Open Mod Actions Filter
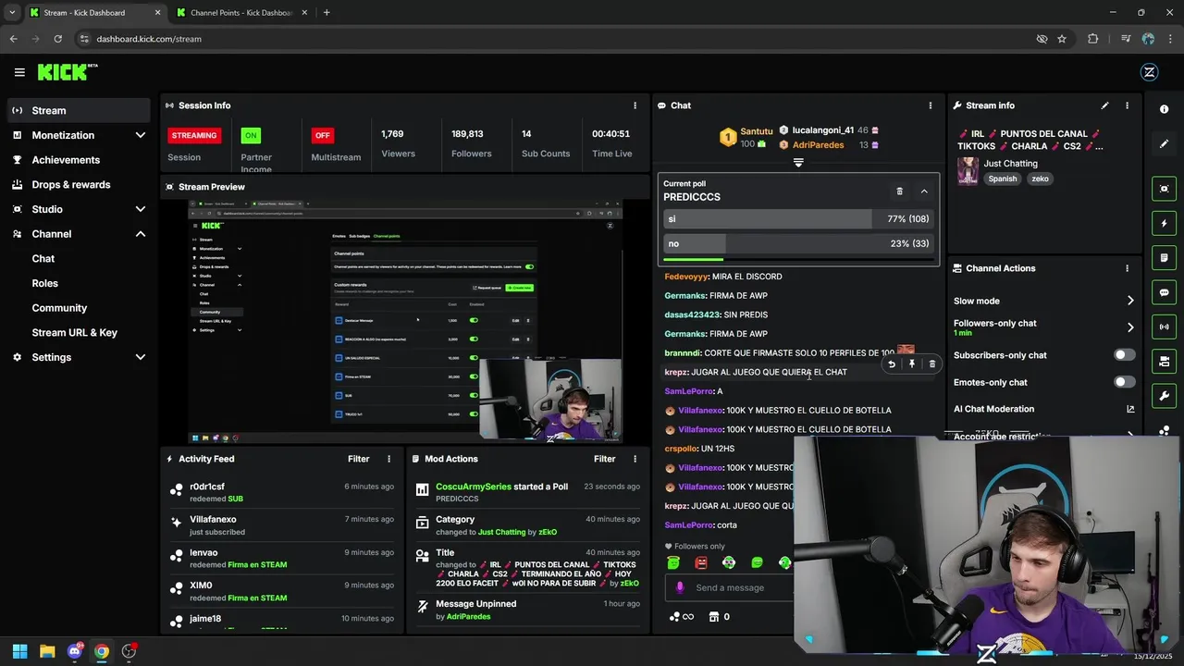Image resolution: width=1184 pixels, height=666 pixels. (604, 459)
